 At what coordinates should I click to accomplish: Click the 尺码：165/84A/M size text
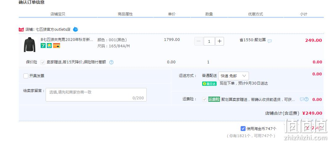click(x=113, y=46)
